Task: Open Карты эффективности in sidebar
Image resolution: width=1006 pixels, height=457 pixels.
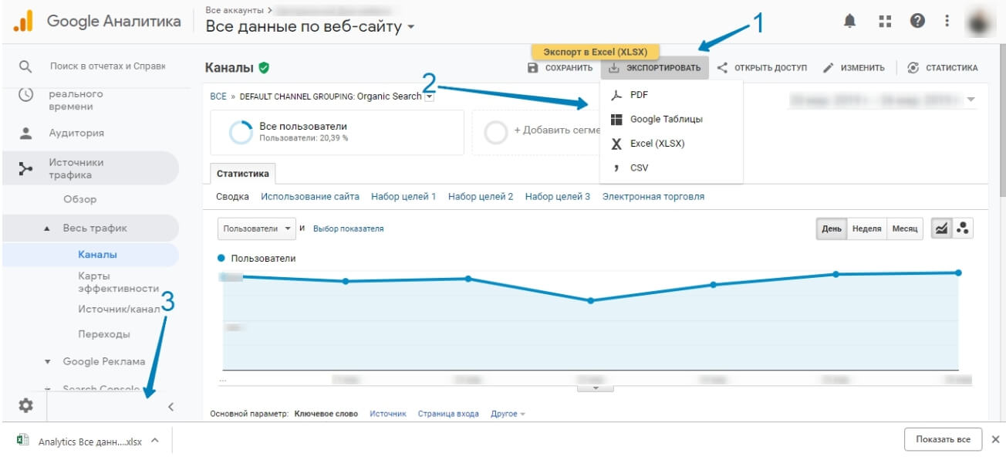Action: click(118, 282)
